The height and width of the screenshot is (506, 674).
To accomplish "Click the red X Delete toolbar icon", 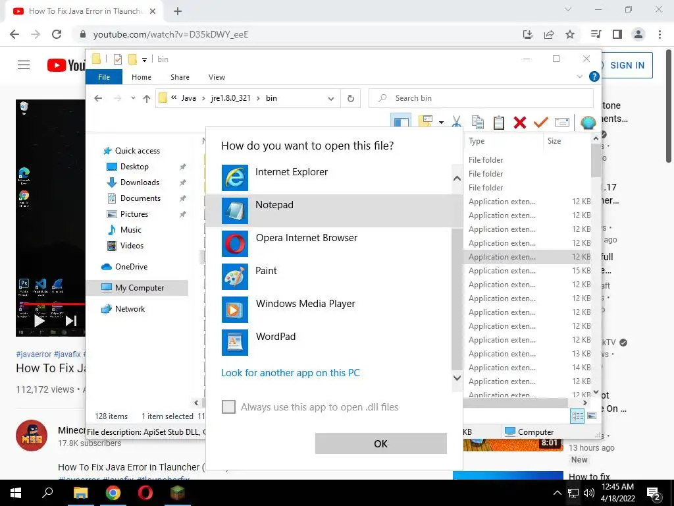I will (x=520, y=123).
